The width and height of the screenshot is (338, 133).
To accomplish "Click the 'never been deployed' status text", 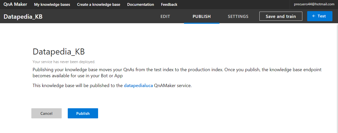I will pyautogui.click(x=64, y=62).
